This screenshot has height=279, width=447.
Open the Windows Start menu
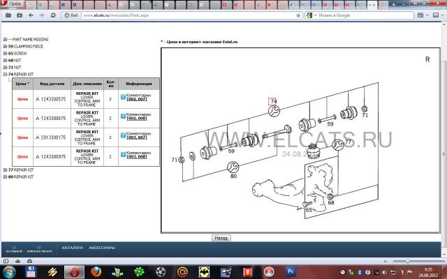coord(9,272)
